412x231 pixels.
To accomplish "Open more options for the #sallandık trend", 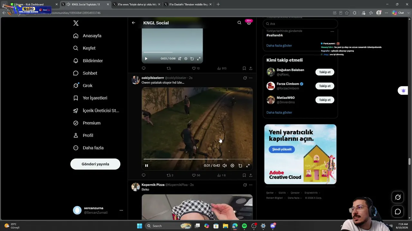I will pyautogui.click(x=332, y=31).
